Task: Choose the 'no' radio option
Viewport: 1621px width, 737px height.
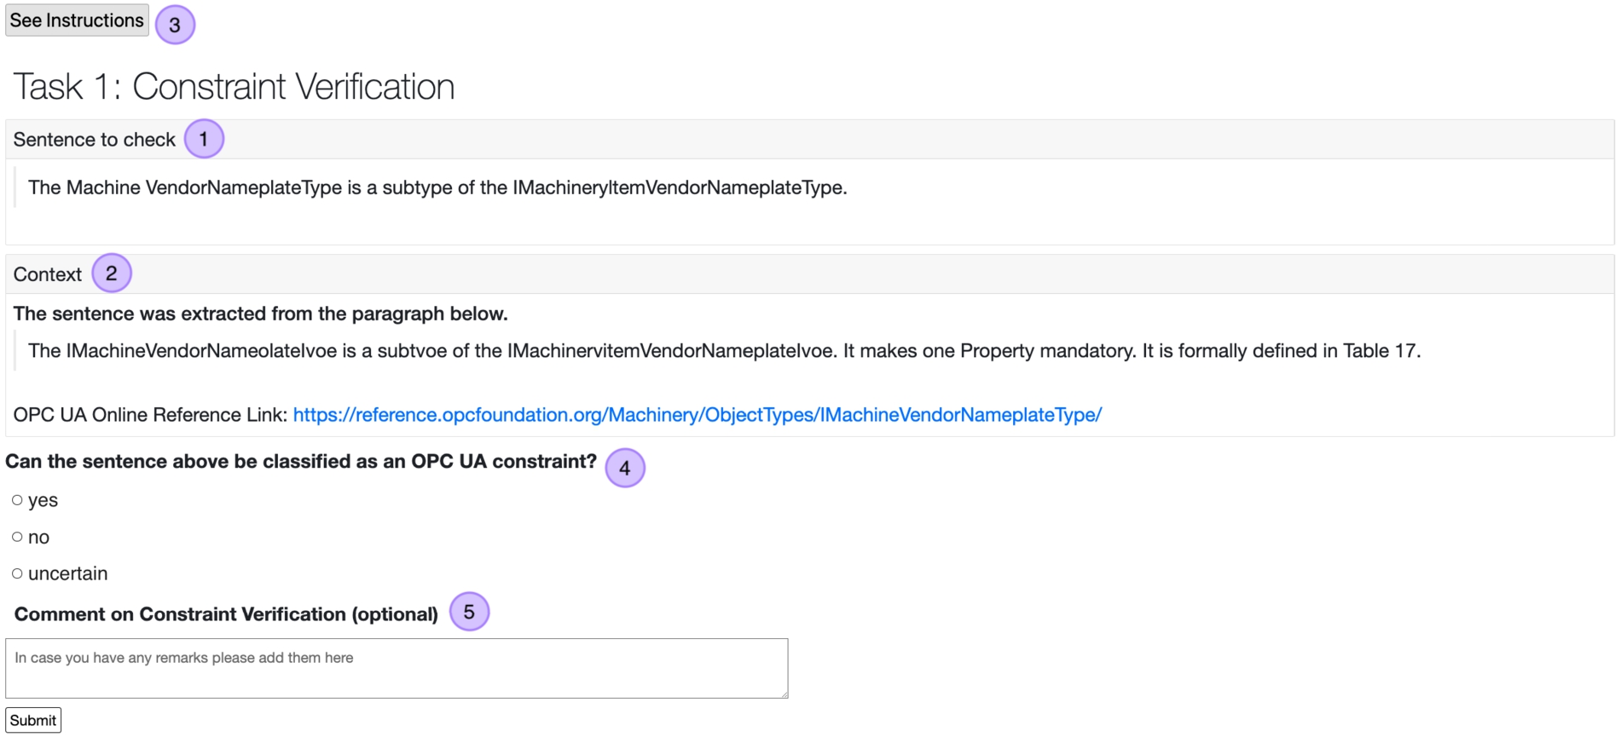Action: [x=17, y=537]
